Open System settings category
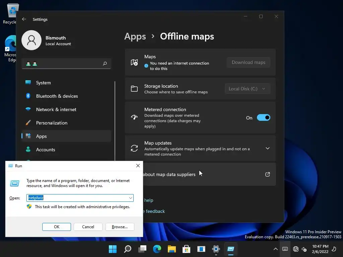Viewport: 343px width, 257px height. 66,83
